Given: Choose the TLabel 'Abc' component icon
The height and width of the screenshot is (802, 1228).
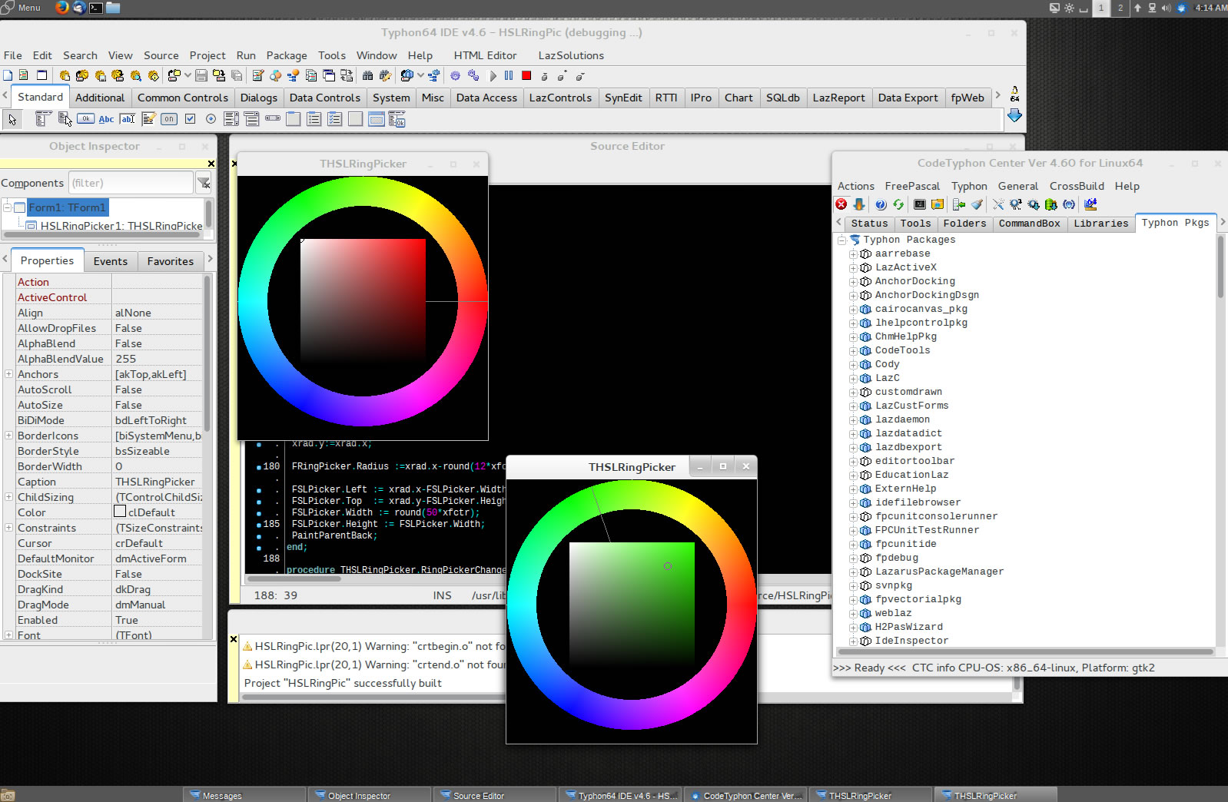Looking at the screenshot, I should tap(106, 119).
